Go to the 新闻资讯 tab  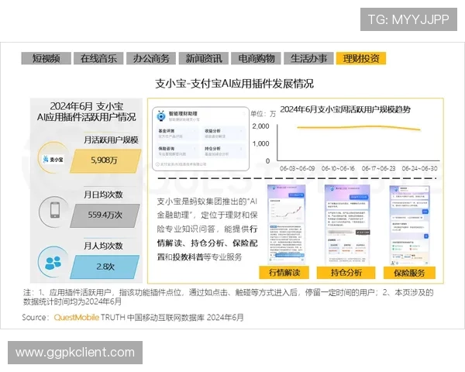[x=203, y=58]
